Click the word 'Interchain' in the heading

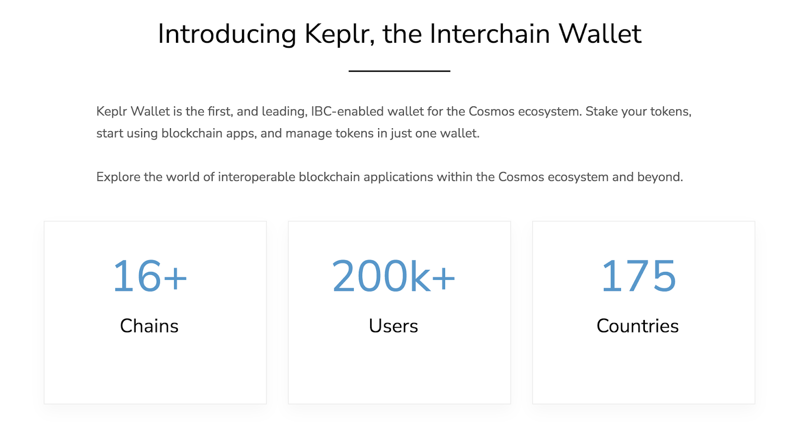[x=489, y=34]
